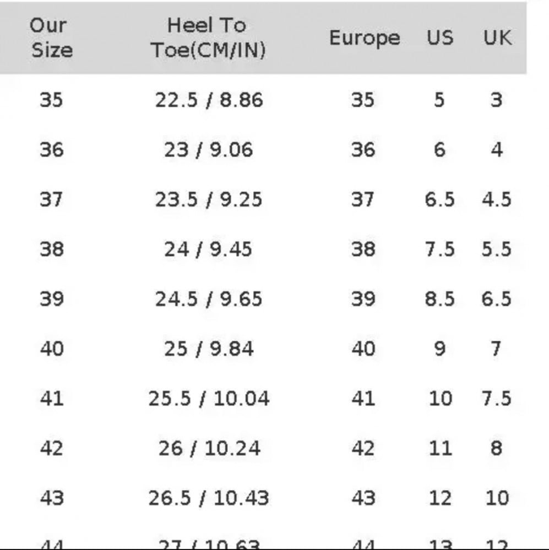Select the 26 / 10.24 measurement cell

(x=209, y=449)
